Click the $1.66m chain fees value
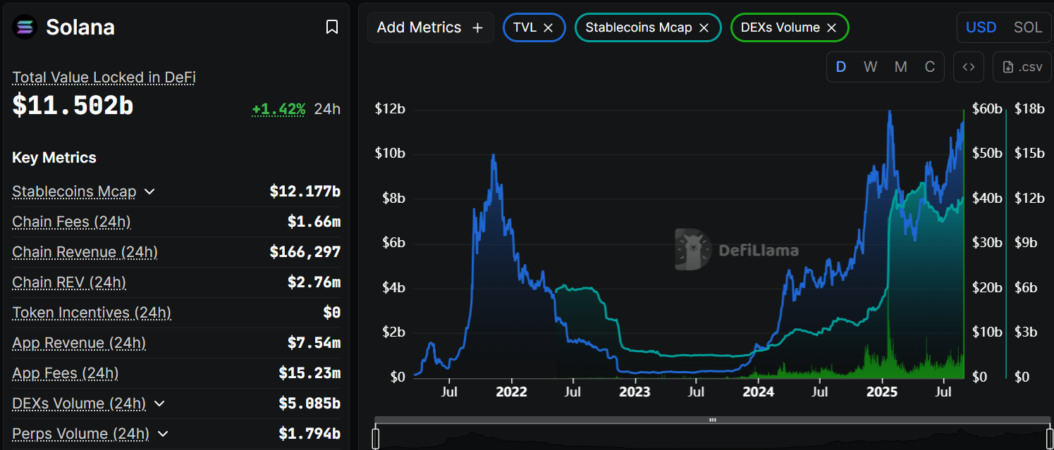Screen dimensions: 1054x450 click(314, 222)
